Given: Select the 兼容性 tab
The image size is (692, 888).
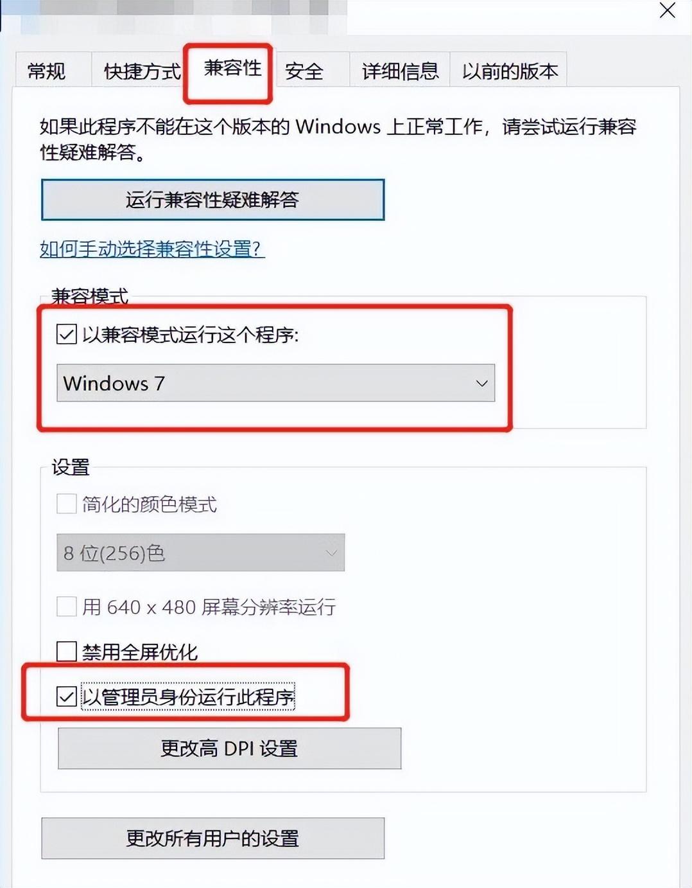Looking at the screenshot, I should click(x=232, y=68).
